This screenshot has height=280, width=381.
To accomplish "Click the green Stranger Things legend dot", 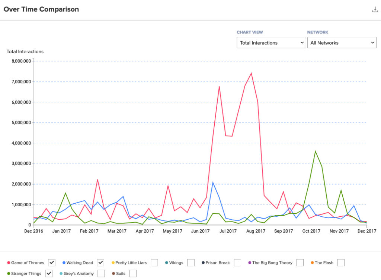I will pos(9,274).
